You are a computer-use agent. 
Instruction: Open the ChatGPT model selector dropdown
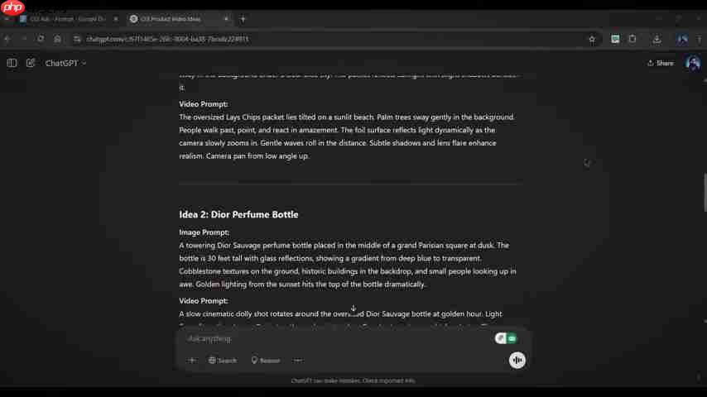[x=65, y=63]
